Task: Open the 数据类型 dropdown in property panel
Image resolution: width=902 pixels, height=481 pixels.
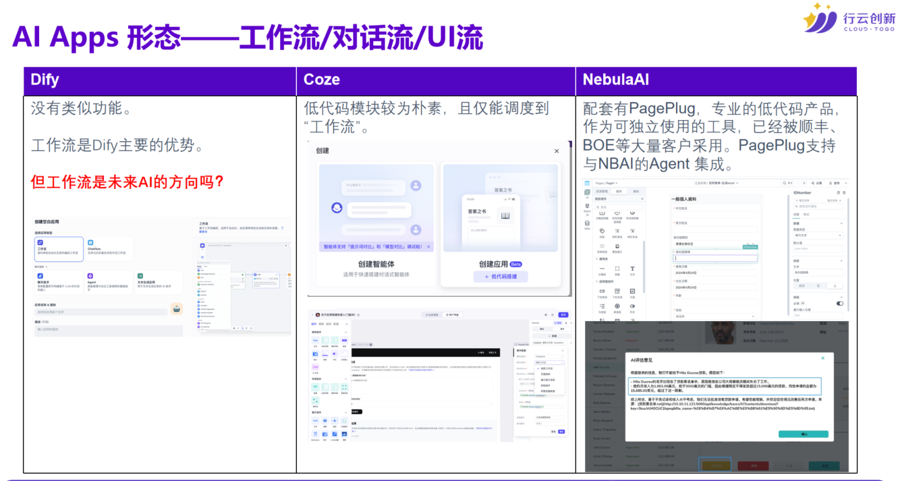Action: (819, 235)
